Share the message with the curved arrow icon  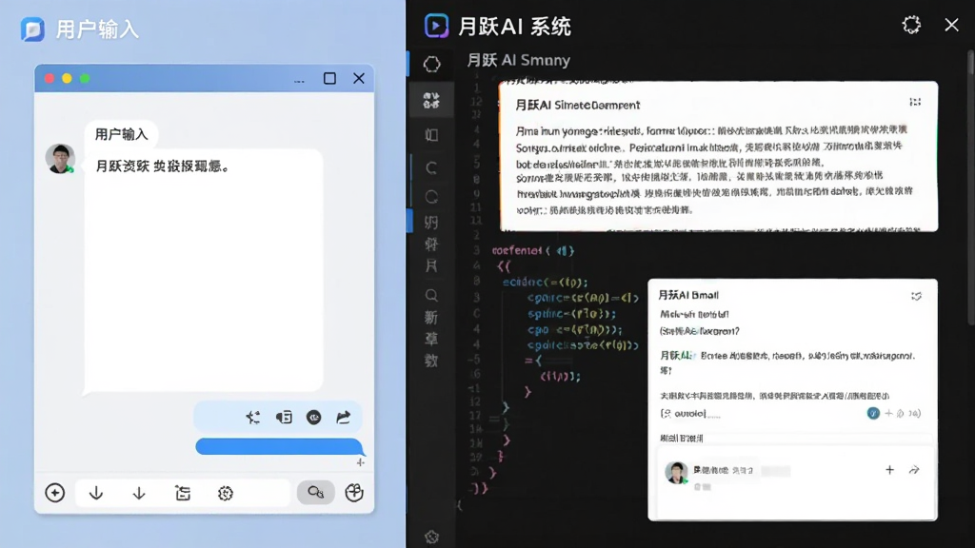(343, 418)
